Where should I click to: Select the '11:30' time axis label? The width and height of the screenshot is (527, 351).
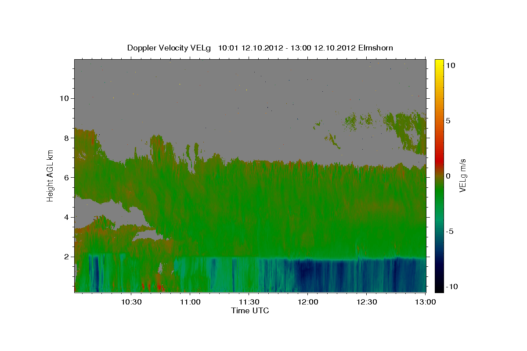click(249, 302)
